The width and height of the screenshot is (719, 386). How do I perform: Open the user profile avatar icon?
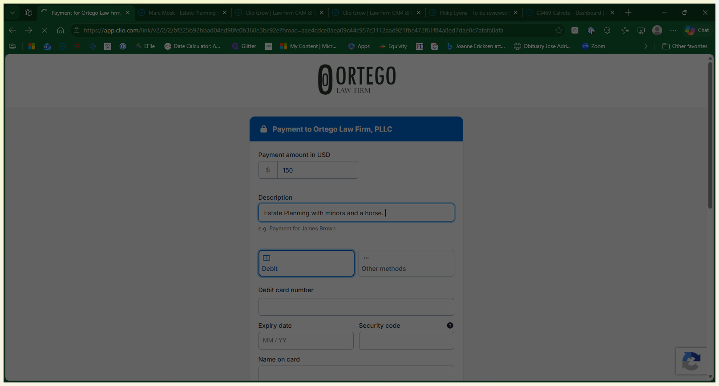click(x=657, y=30)
